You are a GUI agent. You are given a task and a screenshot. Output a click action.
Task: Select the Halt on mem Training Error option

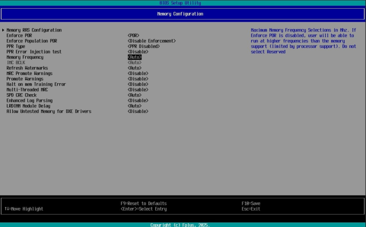pos(36,84)
